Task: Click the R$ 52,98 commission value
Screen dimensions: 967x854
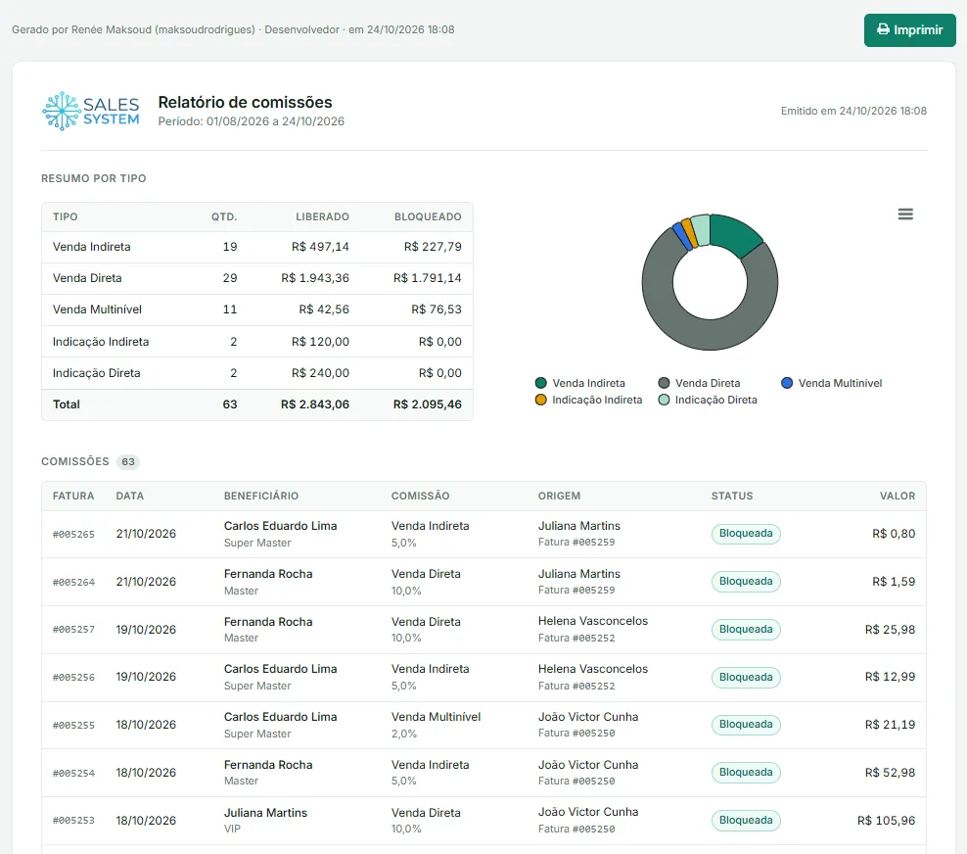Action: [x=890, y=773]
